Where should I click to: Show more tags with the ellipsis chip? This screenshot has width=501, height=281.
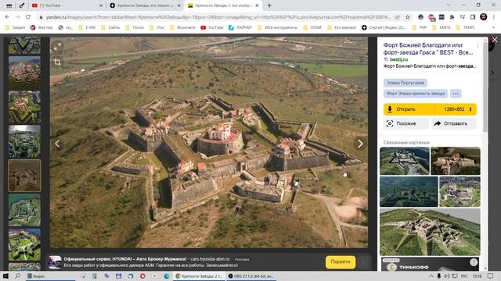(456, 94)
